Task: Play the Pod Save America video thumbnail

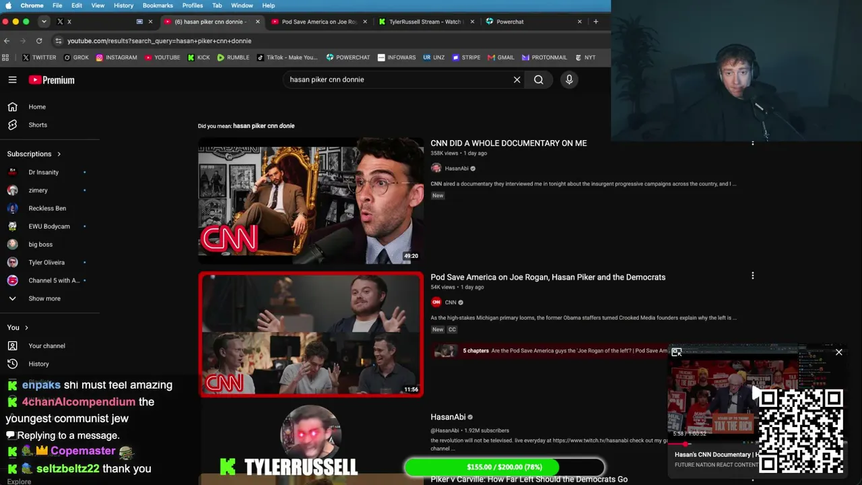Action: [x=310, y=334]
